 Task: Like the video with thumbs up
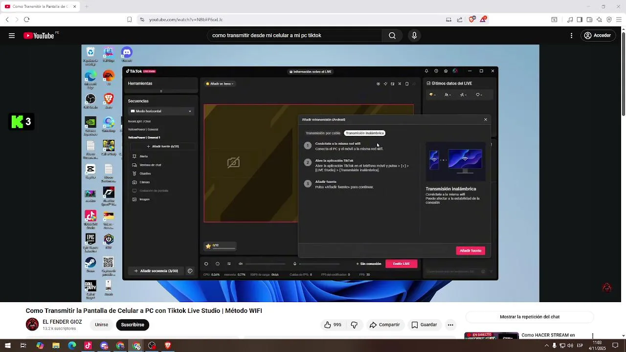(333, 325)
